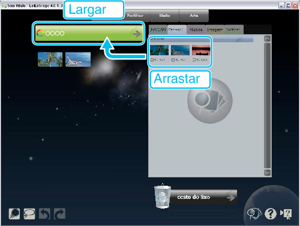Viewport: 300px width, 226px height.
Task: Switch to the Música tab
Action: pos(196,29)
